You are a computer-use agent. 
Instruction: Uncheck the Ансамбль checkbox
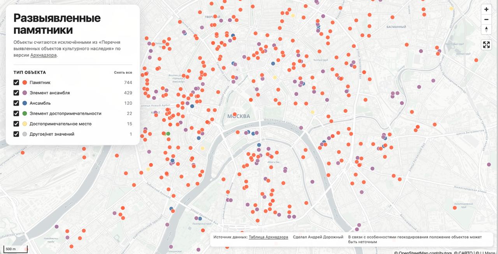click(16, 103)
